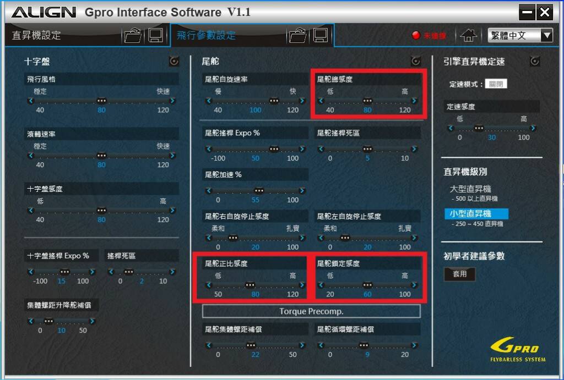This screenshot has width=564, height=380.
Task: Click 尾舵搖桿 Expo % slider handle
Action: pyautogui.click(x=274, y=149)
